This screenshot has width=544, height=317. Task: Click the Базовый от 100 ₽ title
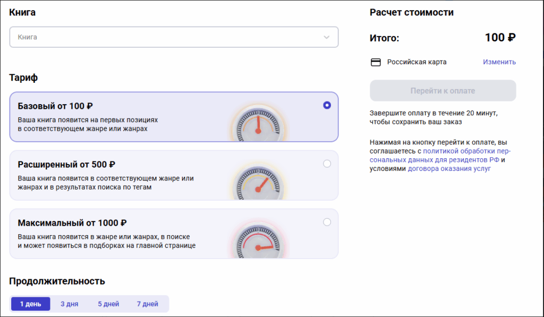coord(55,106)
